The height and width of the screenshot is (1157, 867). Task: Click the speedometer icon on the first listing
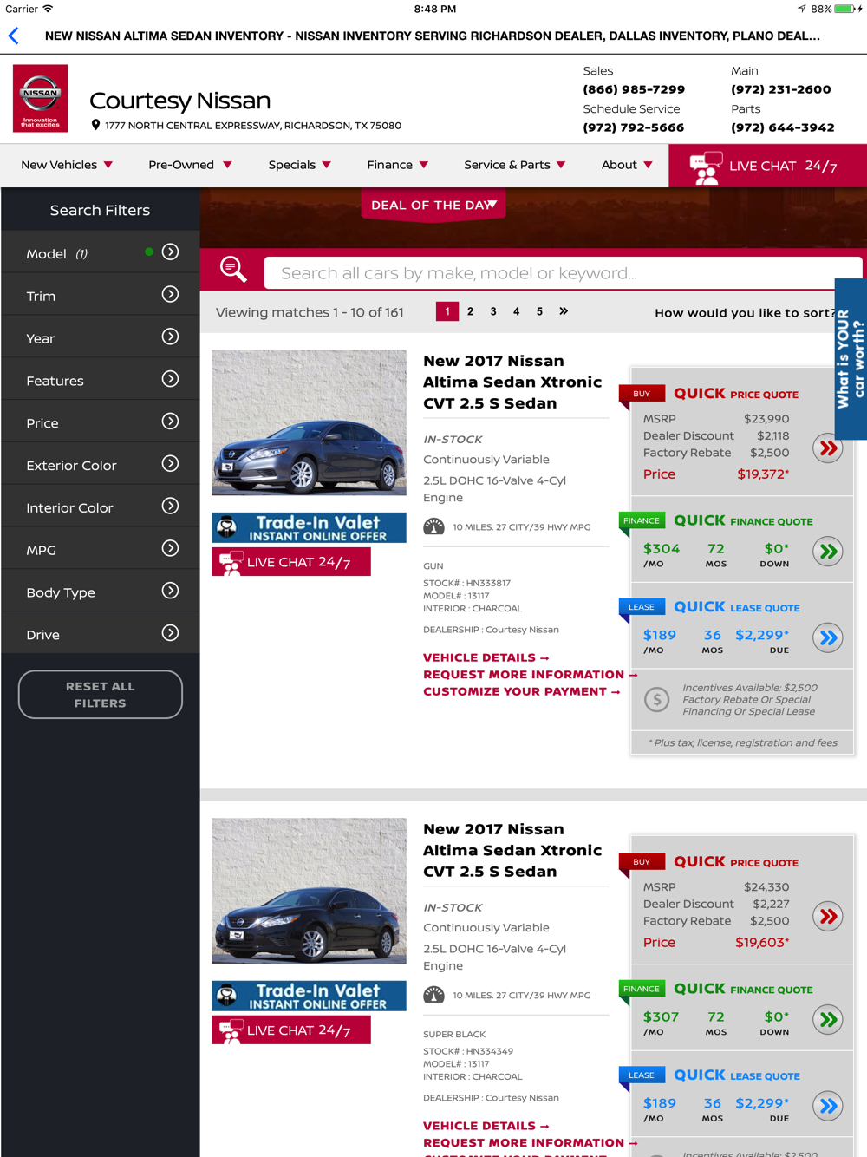[433, 526]
